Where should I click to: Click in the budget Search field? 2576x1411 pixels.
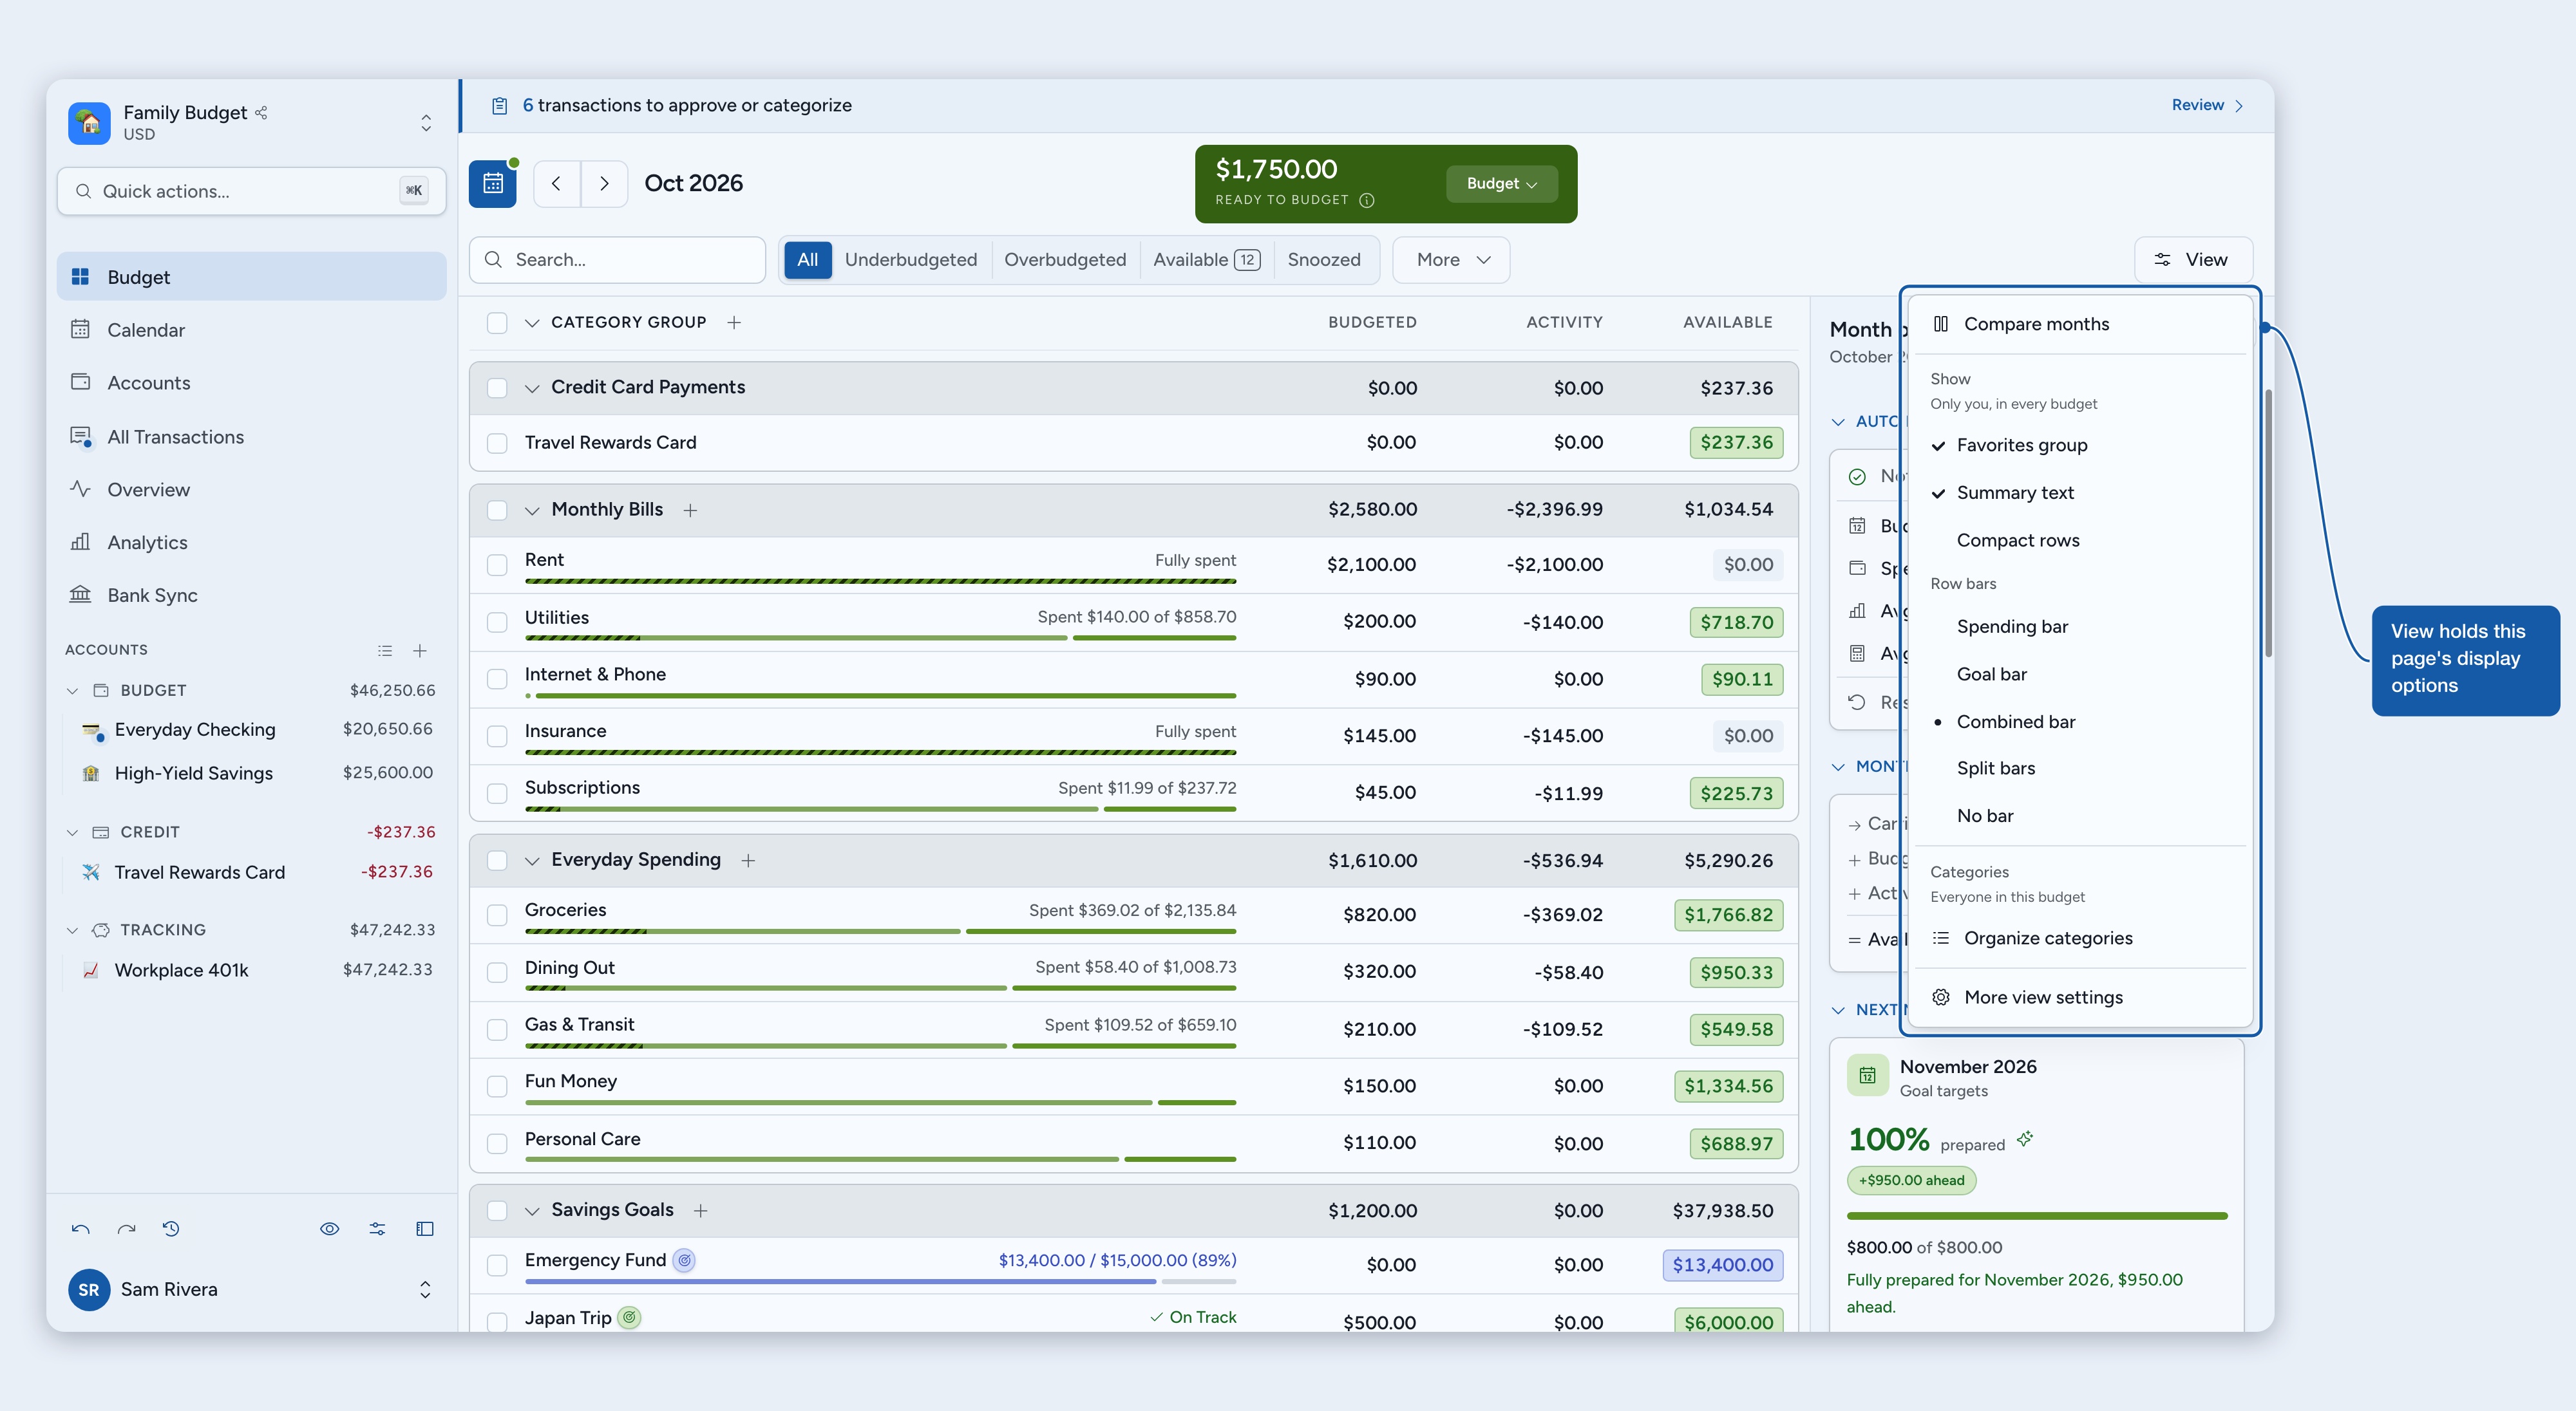tap(617, 260)
